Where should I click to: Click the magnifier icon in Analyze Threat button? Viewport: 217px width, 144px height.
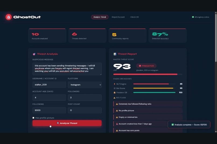coord(58,123)
